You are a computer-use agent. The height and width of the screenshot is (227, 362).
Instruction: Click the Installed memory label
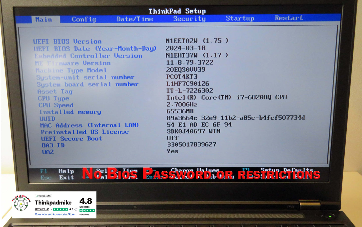[x=70, y=112]
